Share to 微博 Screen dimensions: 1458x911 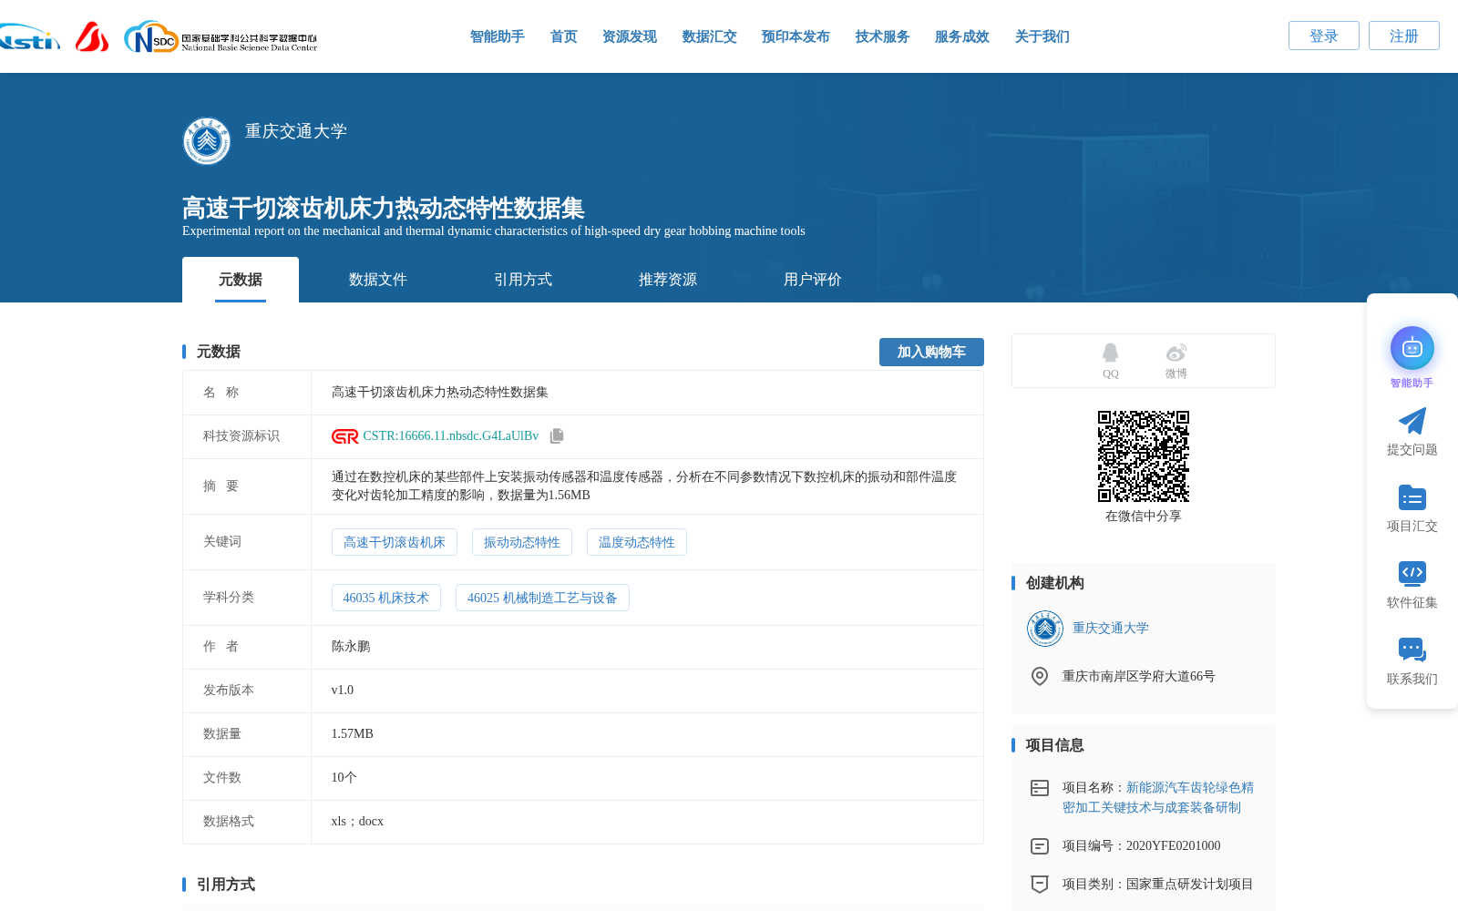tap(1176, 361)
